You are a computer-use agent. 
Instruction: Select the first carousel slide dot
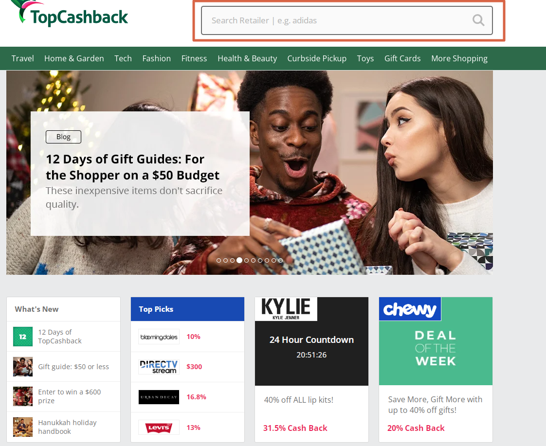(x=218, y=260)
